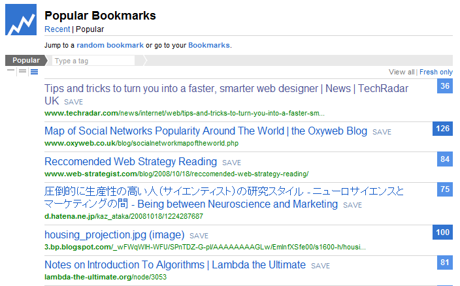Image resolution: width=460 pixels, height=286 pixels.
Task: Open the TechRadar web designer tips bookmark
Action: [226, 95]
